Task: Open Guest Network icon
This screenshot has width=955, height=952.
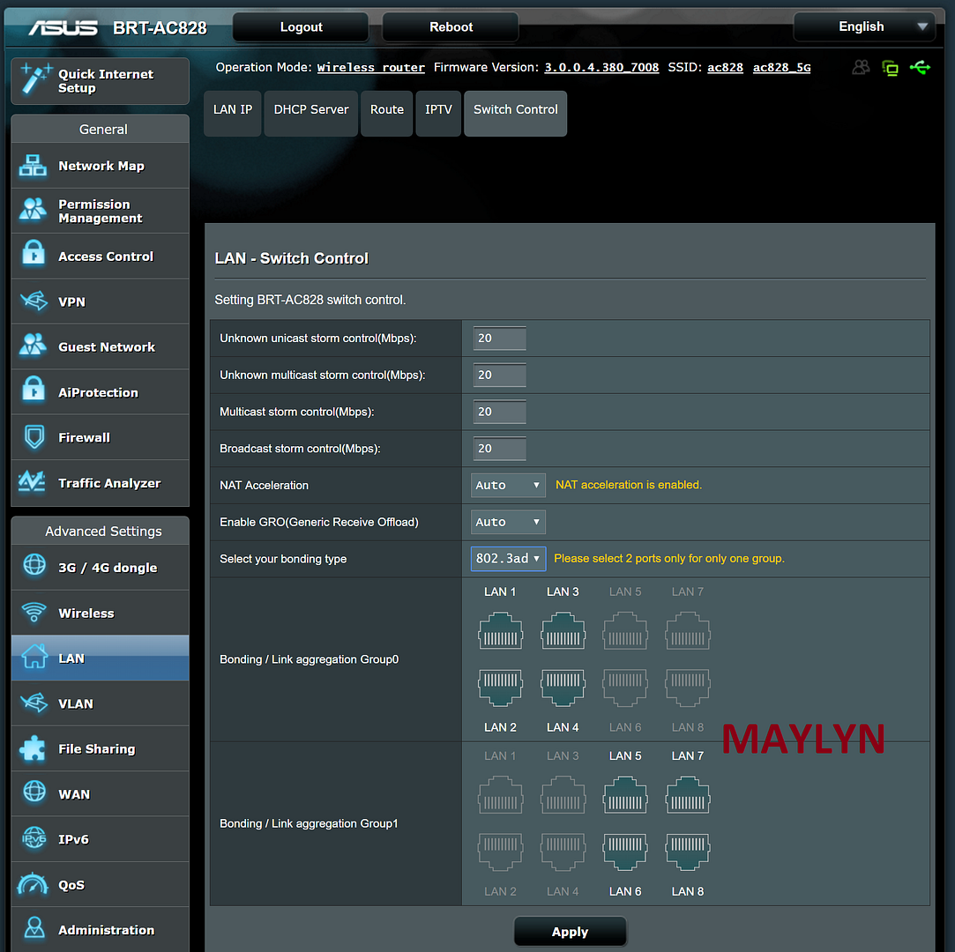Action: pos(33,346)
